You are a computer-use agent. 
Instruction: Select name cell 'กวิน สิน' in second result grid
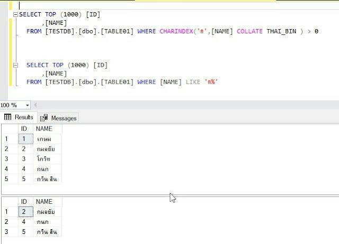pos(47,232)
